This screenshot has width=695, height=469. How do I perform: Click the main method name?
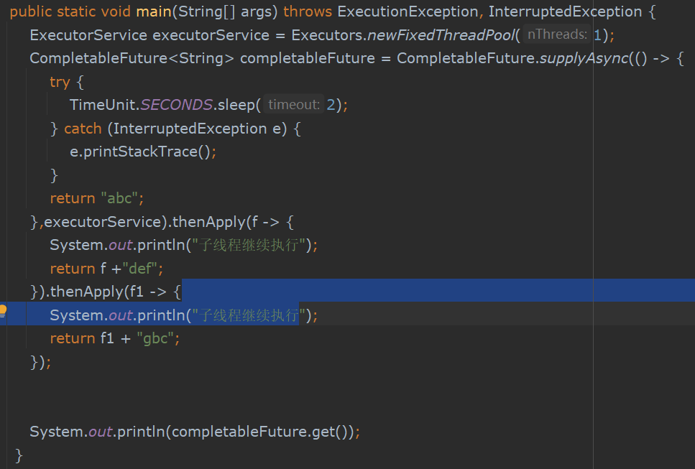[x=154, y=11]
